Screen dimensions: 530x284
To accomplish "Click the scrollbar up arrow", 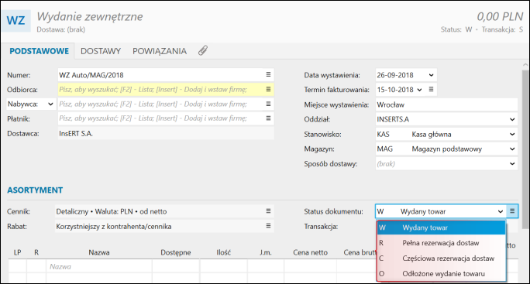I will [525, 64].
